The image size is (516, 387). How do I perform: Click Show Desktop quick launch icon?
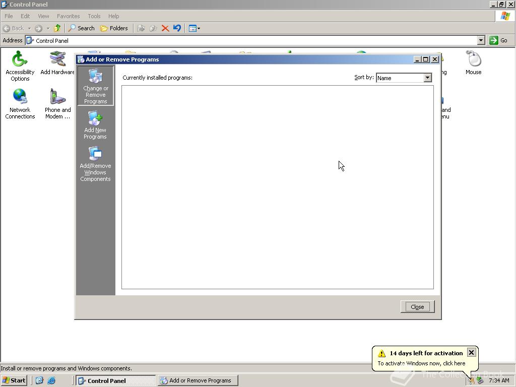click(x=39, y=380)
